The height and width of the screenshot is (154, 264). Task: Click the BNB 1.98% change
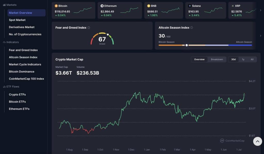point(153,15)
